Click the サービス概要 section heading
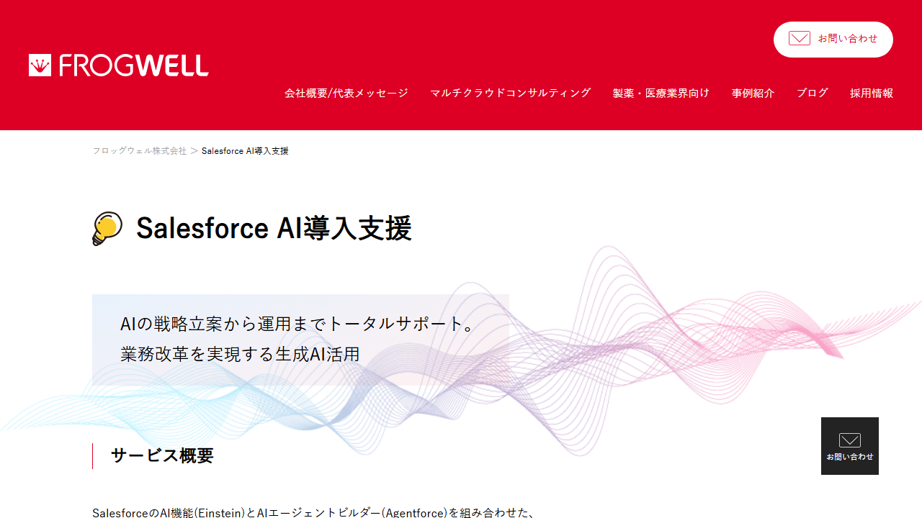The image size is (922, 518). point(162,455)
